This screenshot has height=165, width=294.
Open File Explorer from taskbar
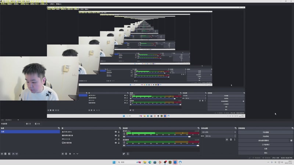[x=145, y=162]
